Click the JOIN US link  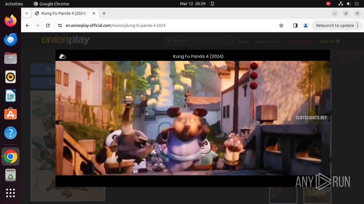(330, 41)
